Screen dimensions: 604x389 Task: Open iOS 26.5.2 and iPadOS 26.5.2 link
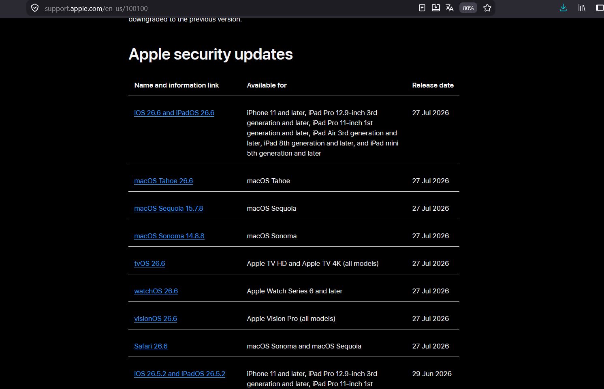coord(179,374)
